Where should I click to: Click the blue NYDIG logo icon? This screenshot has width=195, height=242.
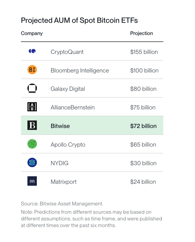coord(32,163)
